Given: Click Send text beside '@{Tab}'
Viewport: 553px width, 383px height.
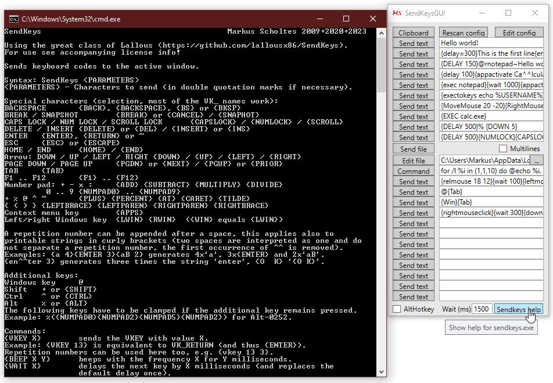Looking at the screenshot, I should [x=414, y=192].
